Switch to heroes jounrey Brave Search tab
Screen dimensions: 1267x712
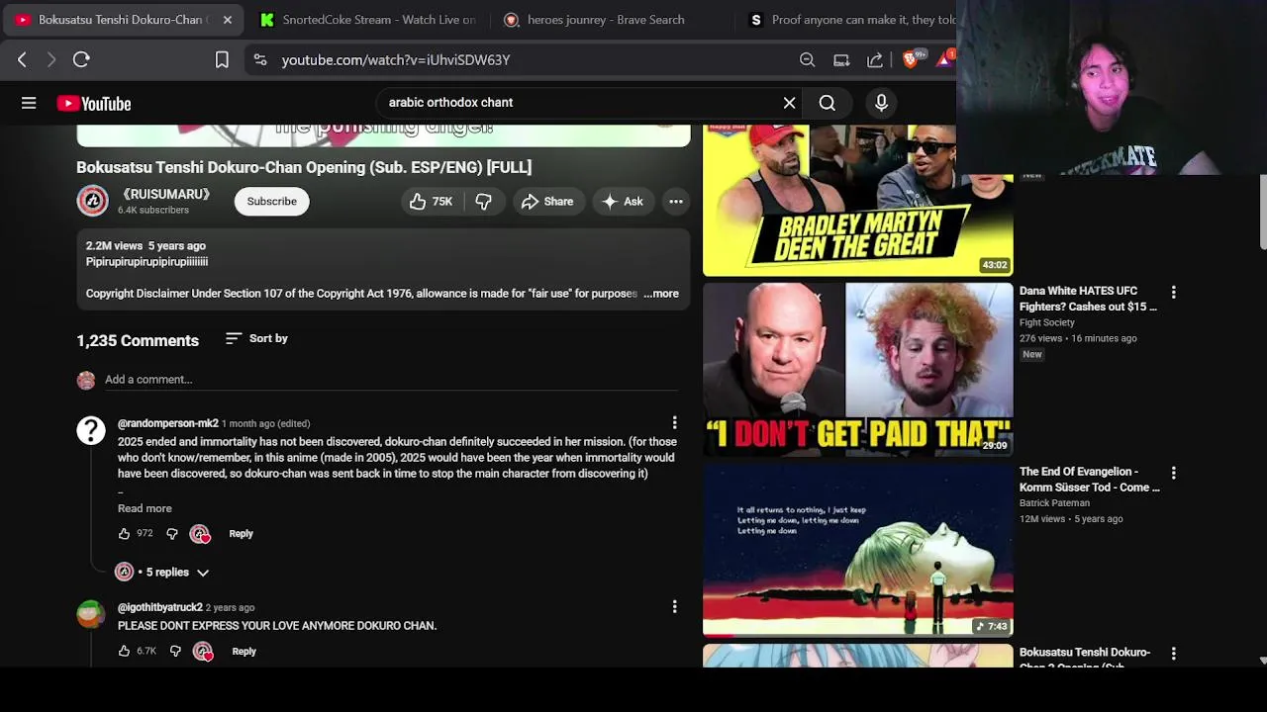(x=606, y=20)
